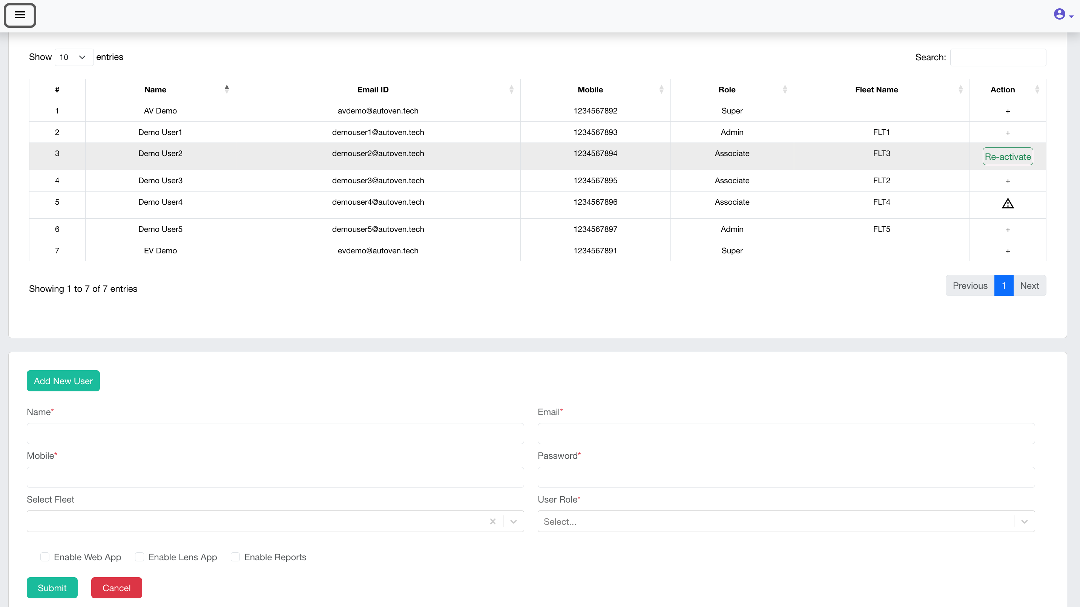Enable the Reports checkbox
Screen dimensions: 1080x607
(235, 557)
